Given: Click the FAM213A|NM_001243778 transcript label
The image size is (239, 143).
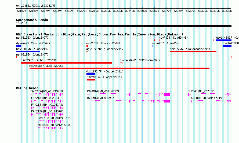Looking at the screenshot, I should [54, 125].
